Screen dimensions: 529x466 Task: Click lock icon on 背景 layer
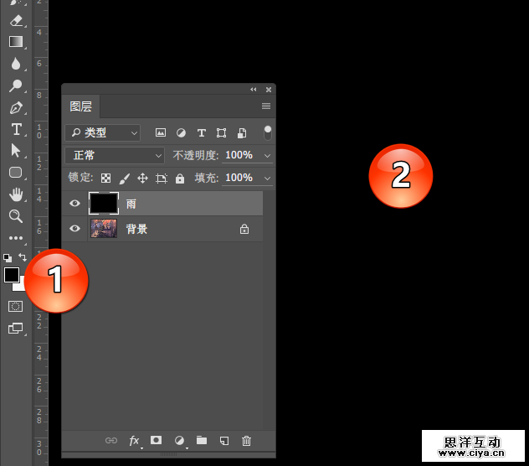click(244, 229)
